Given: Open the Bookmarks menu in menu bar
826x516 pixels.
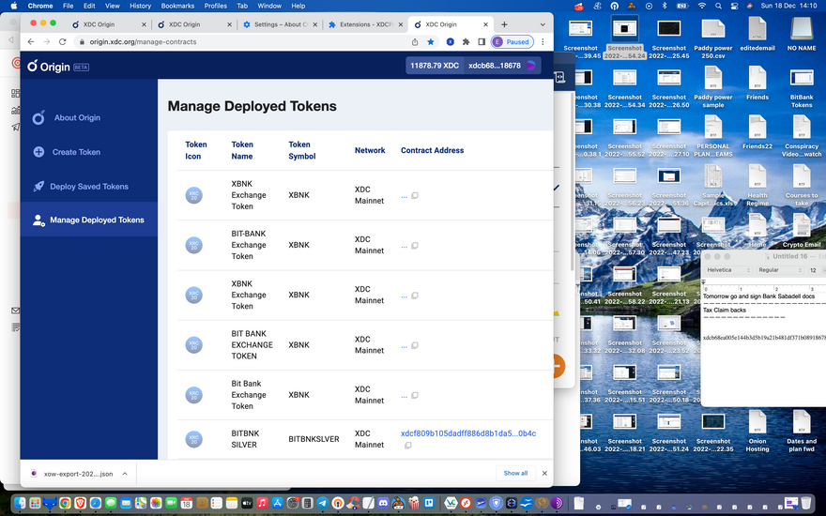Looking at the screenshot, I should coord(177,6).
